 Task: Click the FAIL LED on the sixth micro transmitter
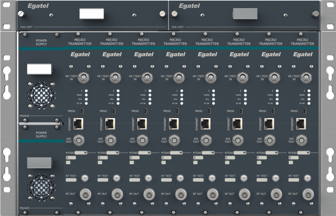245,99
